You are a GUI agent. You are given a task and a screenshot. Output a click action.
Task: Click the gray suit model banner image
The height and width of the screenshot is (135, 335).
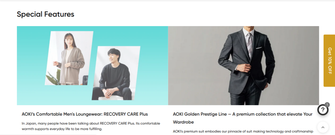click(243, 66)
